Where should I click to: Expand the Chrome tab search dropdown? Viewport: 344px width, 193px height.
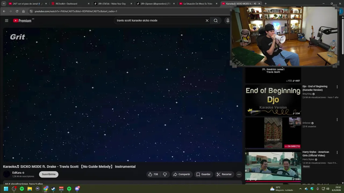coord(4,4)
